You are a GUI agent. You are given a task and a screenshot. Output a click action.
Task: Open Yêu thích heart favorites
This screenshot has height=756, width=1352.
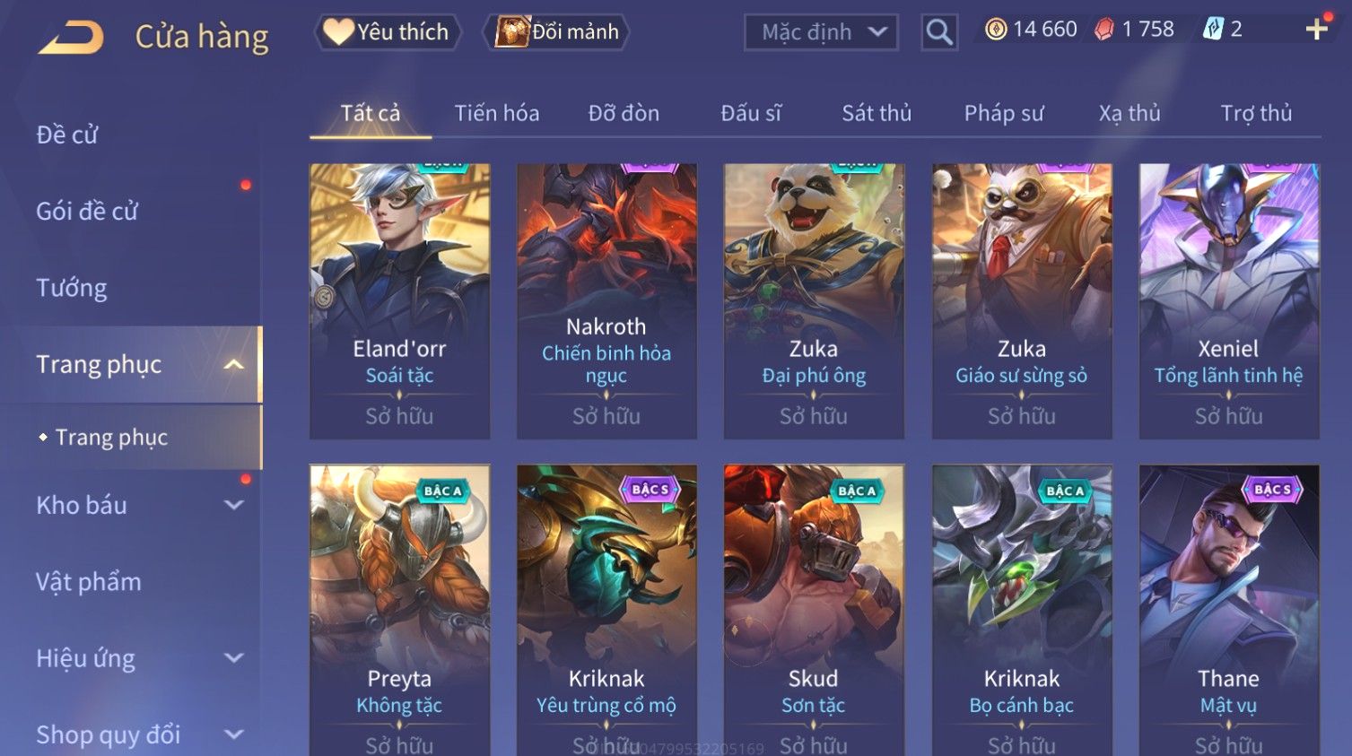388,32
